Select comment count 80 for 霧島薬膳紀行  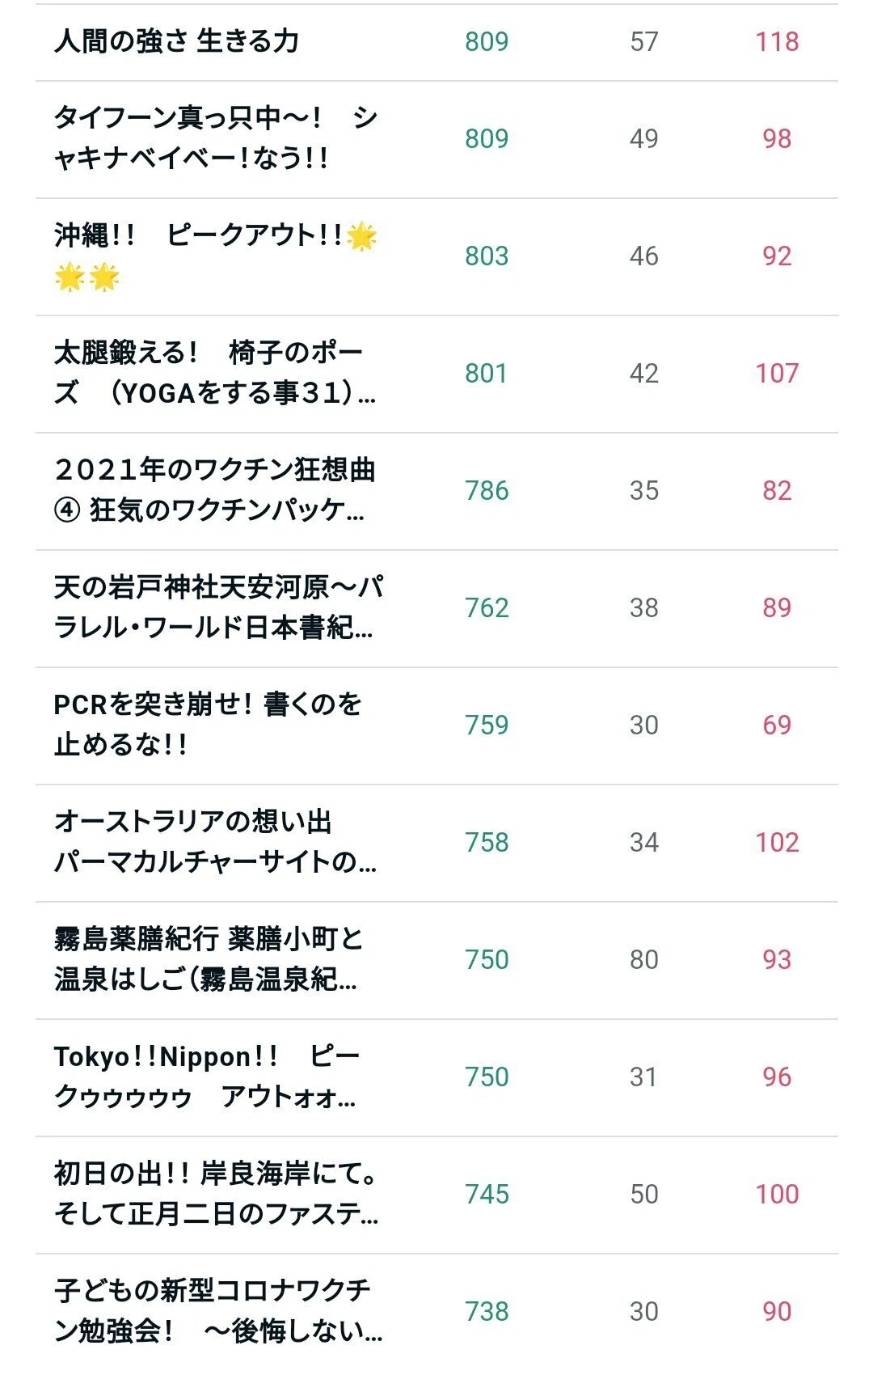tap(644, 960)
